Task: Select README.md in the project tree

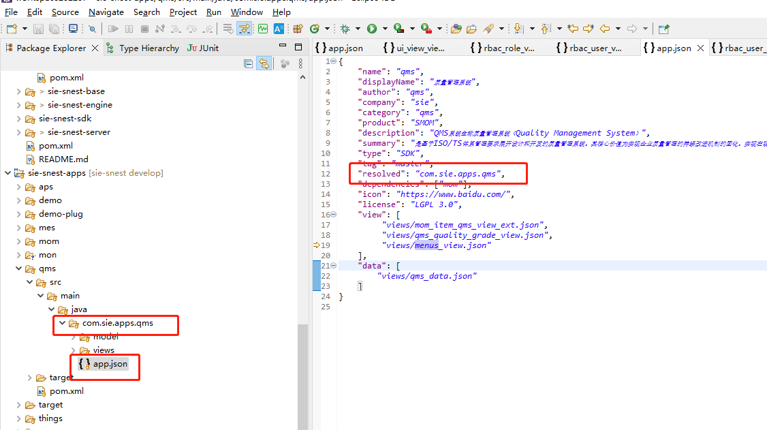Action: click(x=63, y=159)
